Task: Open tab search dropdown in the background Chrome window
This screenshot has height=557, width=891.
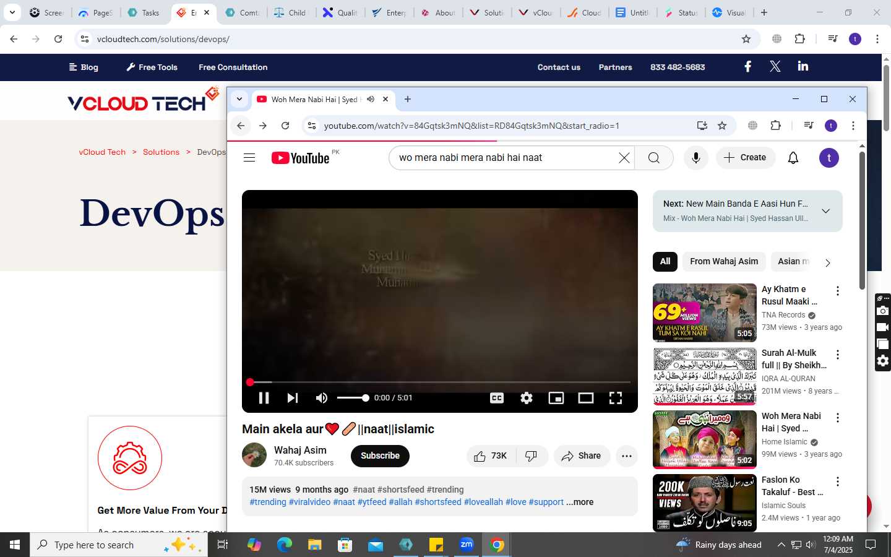Action: point(12,12)
